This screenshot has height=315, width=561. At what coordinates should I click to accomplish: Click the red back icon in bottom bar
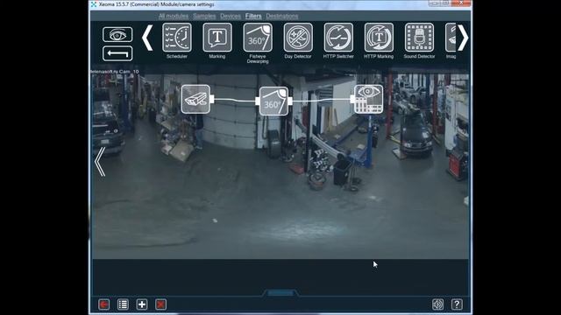[103, 304]
